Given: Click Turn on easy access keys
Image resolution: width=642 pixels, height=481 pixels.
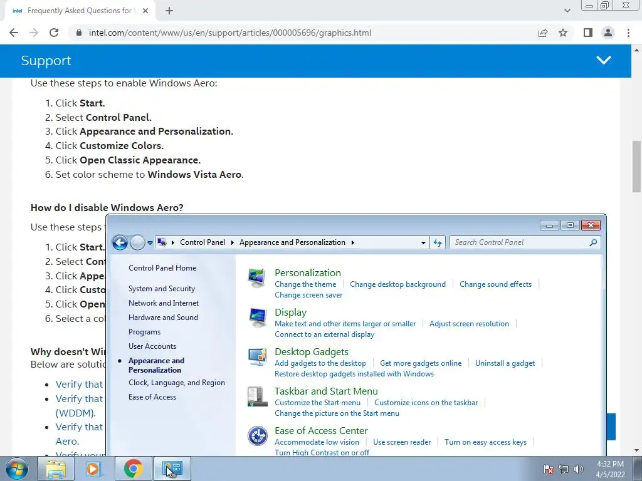Looking at the screenshot, I should pos(485,442).
